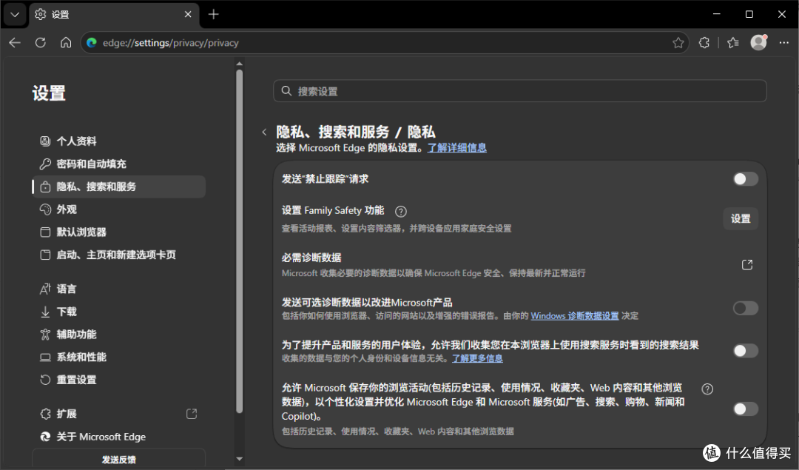Go to home page icon
Viewport: 799px width, 470px height.
pyautogui.click(x=66, y=43)
